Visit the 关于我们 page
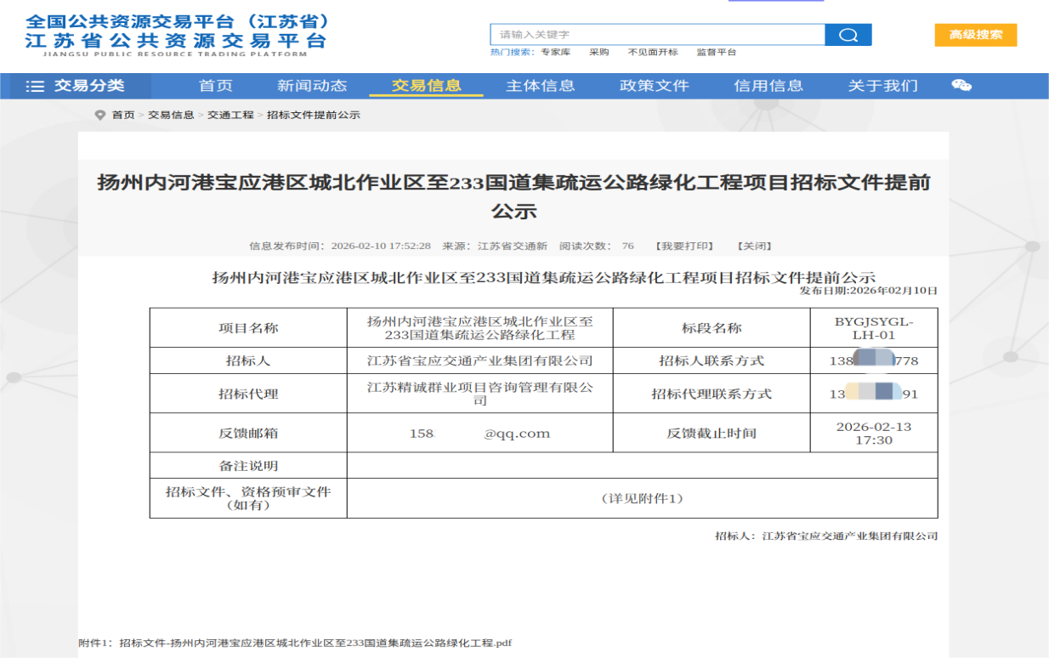 coord(882,86)
